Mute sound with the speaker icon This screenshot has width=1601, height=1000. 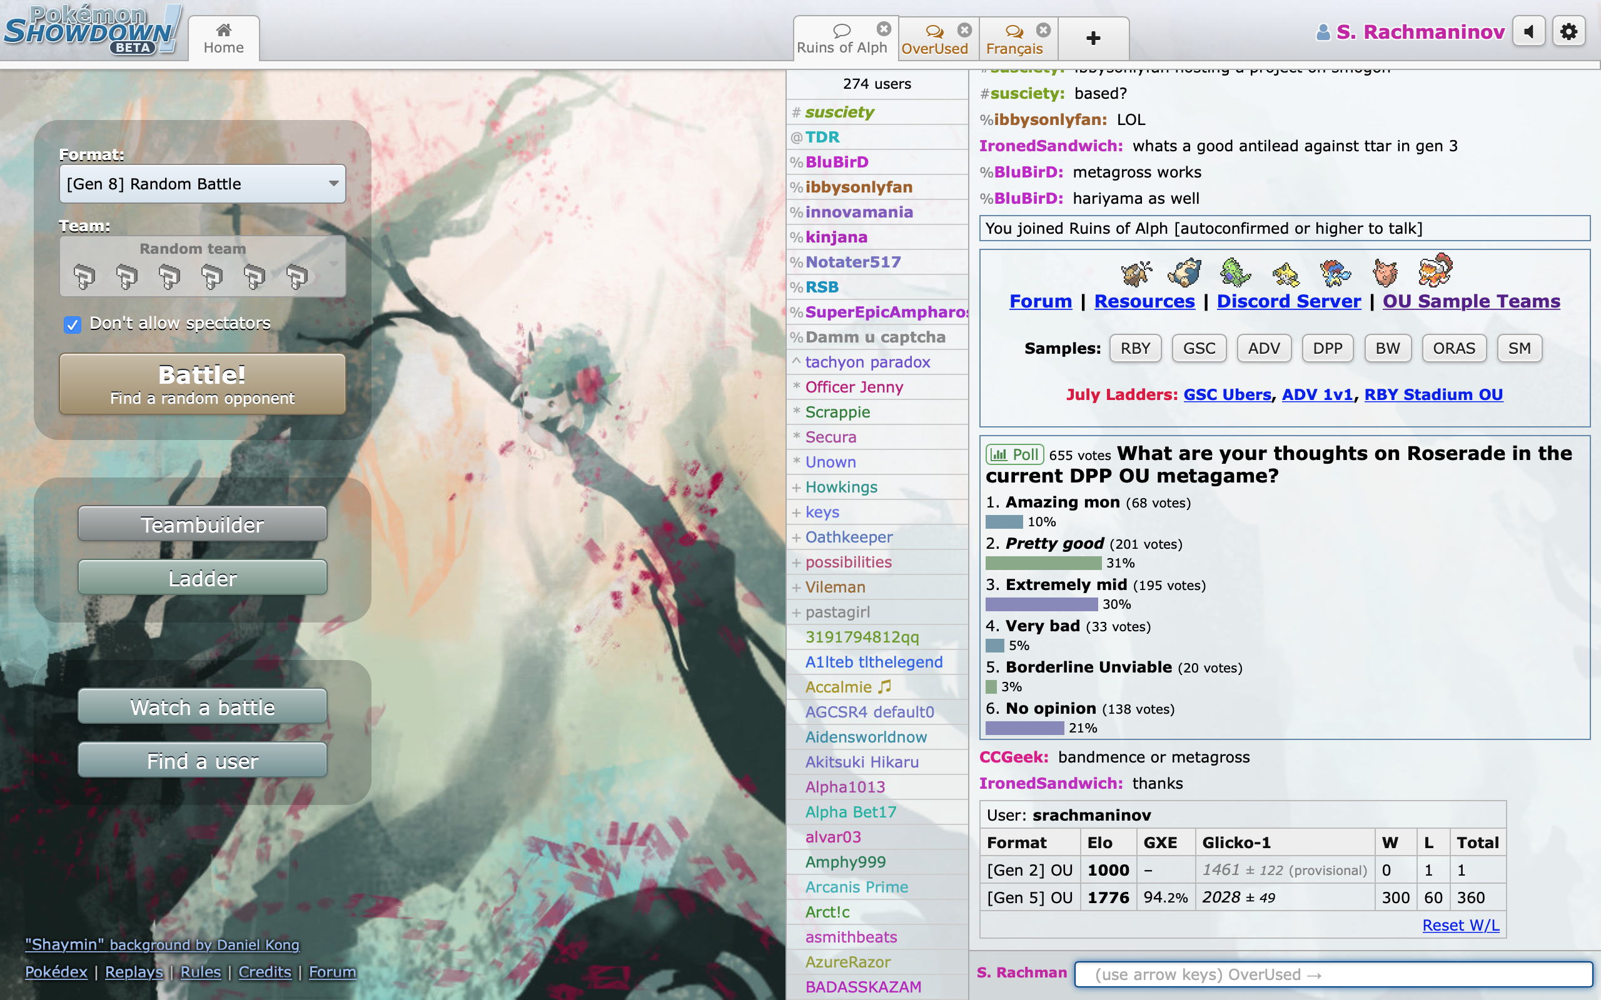(x=1529, y=31)
